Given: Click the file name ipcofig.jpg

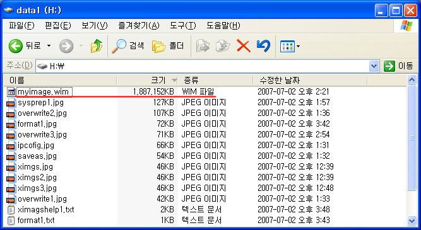Looking at the screenshot, I should pos(36,146).
